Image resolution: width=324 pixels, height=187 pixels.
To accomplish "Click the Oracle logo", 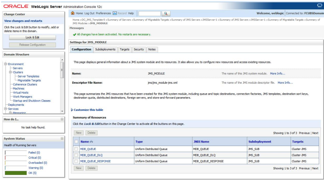I will (16, 6).
